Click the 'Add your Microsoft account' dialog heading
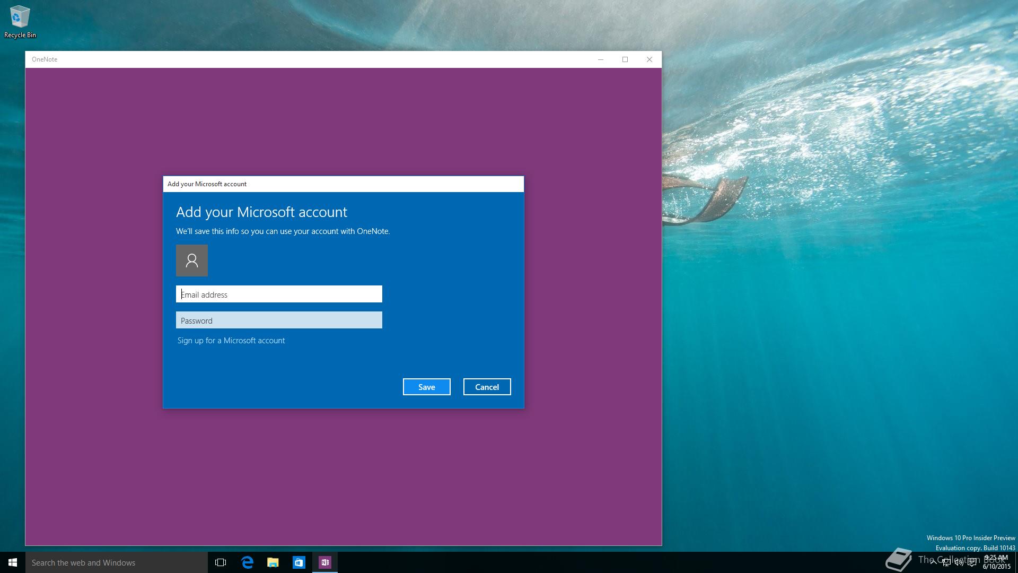This screenshot has height=573, width=1018. coord(261,212)
